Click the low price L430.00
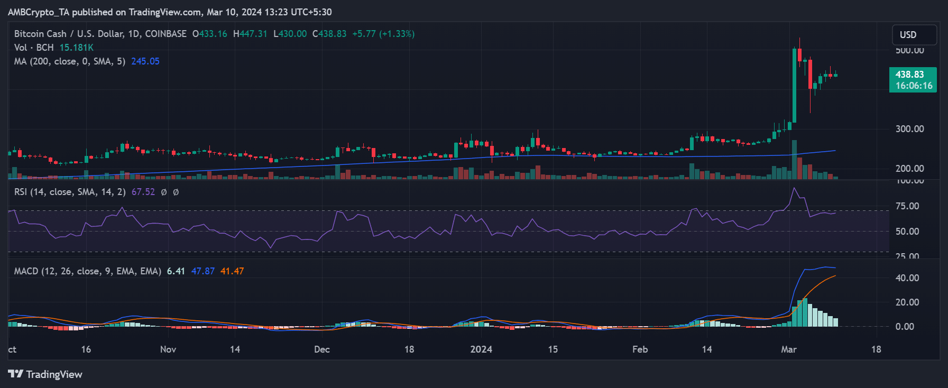The image size is (948, 388). 290,34
